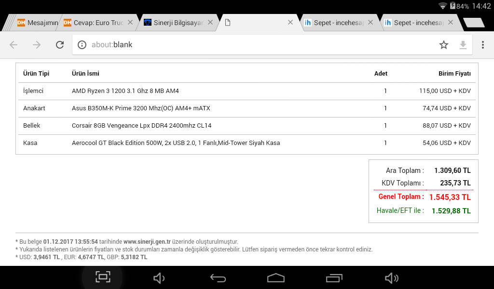Open a new tab with the tab-strip button
The width and height of the screenshot is (494, 289).
pos(473,23)
